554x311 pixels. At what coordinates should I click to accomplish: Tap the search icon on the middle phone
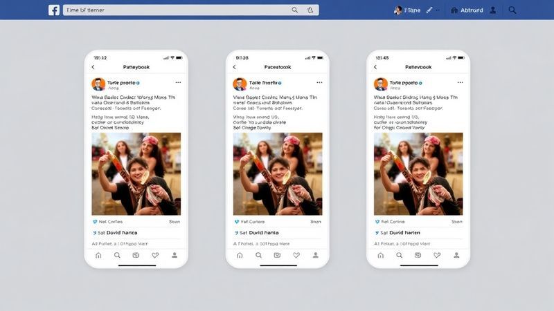coord(258,255)
